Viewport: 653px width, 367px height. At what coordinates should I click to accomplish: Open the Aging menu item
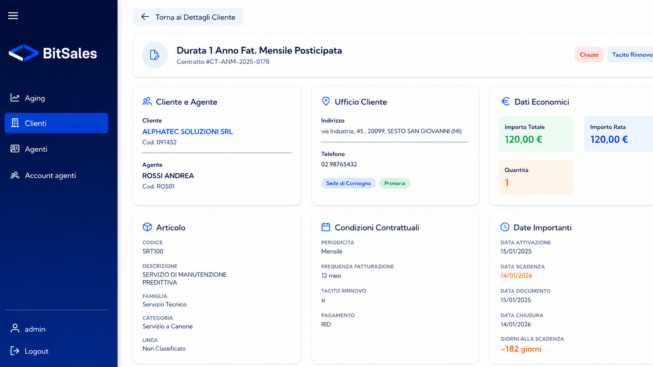tap(56, 98)
